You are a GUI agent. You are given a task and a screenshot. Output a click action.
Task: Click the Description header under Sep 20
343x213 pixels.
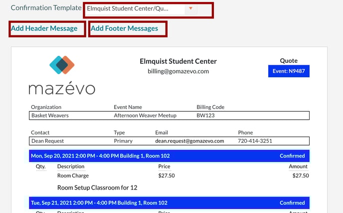pyautogui.click(x=71, y=167)
